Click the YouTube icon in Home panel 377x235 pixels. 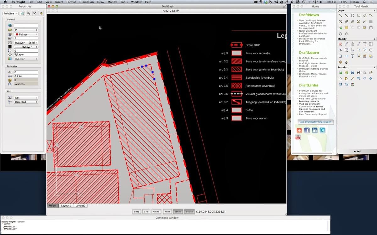click(x=298, y=137)
